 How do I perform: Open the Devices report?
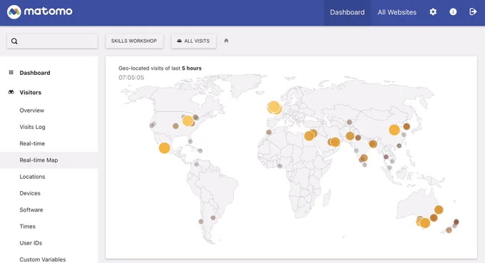pos(30,193)
